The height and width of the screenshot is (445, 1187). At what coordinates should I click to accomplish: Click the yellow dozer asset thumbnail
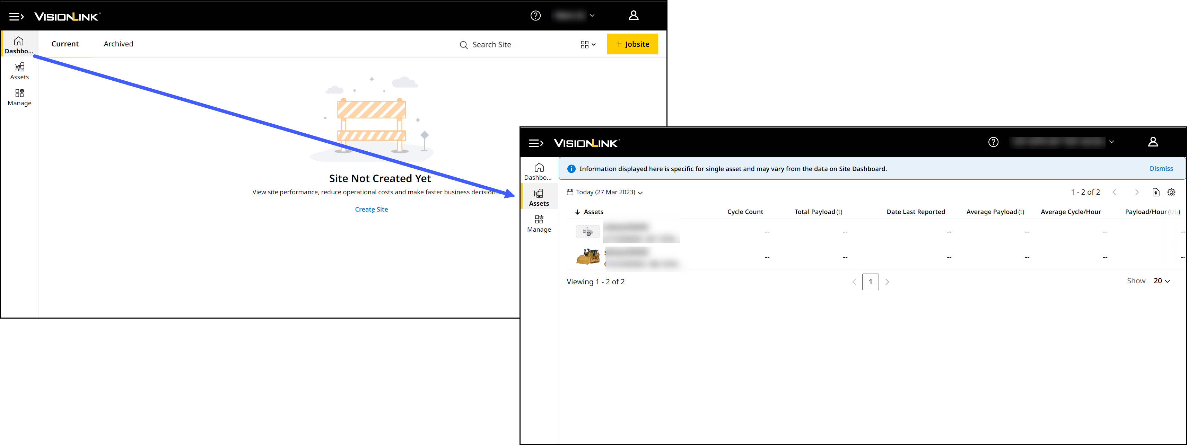[x=587, y=257]
